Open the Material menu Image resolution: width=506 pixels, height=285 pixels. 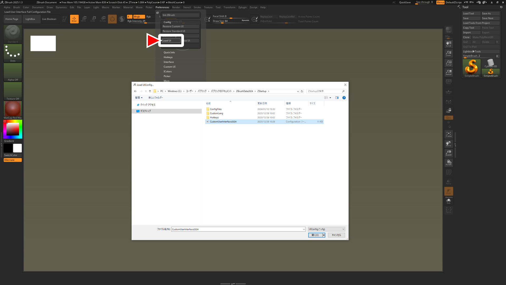128,7
